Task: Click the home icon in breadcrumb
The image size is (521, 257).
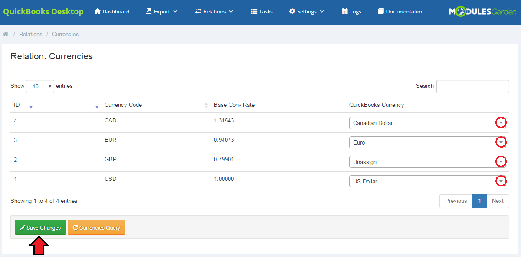Action: [x=6, y=34]
